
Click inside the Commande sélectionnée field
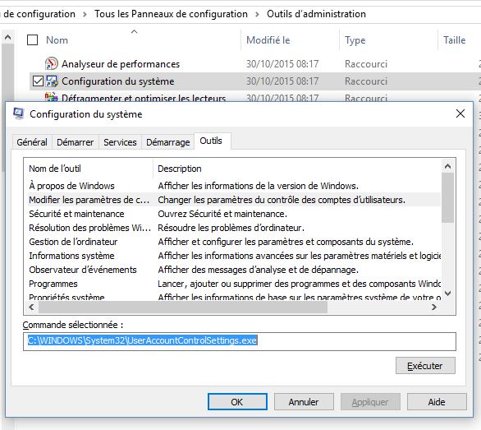pyautogui.click(x=240, y=341)
